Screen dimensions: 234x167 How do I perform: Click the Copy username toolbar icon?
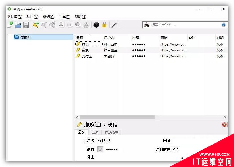[61, 24]
